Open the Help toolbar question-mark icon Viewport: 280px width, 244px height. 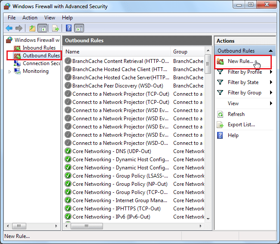point(68,28)
